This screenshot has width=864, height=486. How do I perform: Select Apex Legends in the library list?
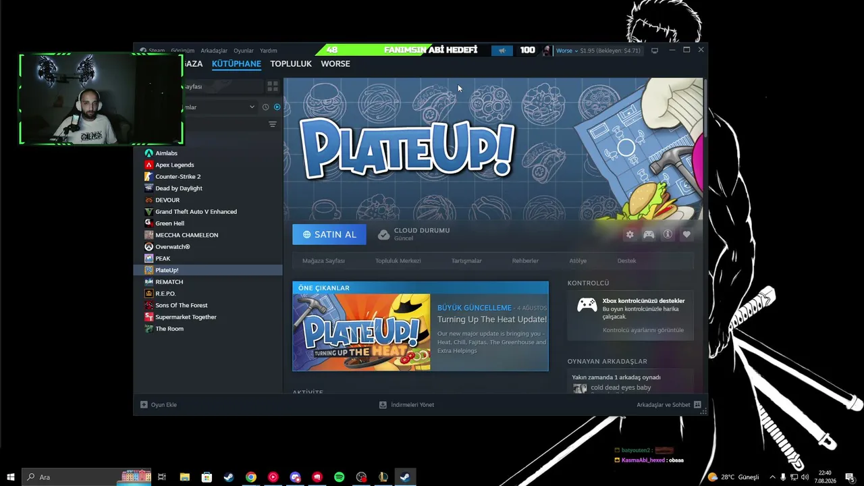pyautogui.click(x=208, y=165)
